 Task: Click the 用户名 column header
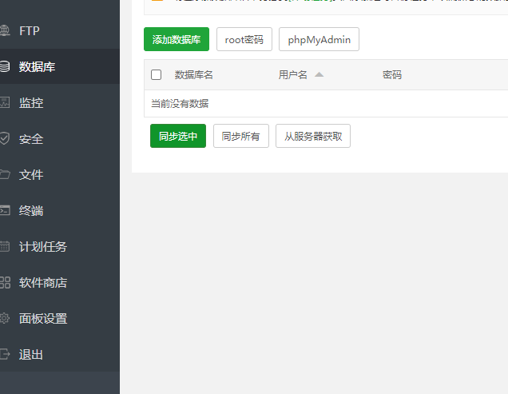292,75
